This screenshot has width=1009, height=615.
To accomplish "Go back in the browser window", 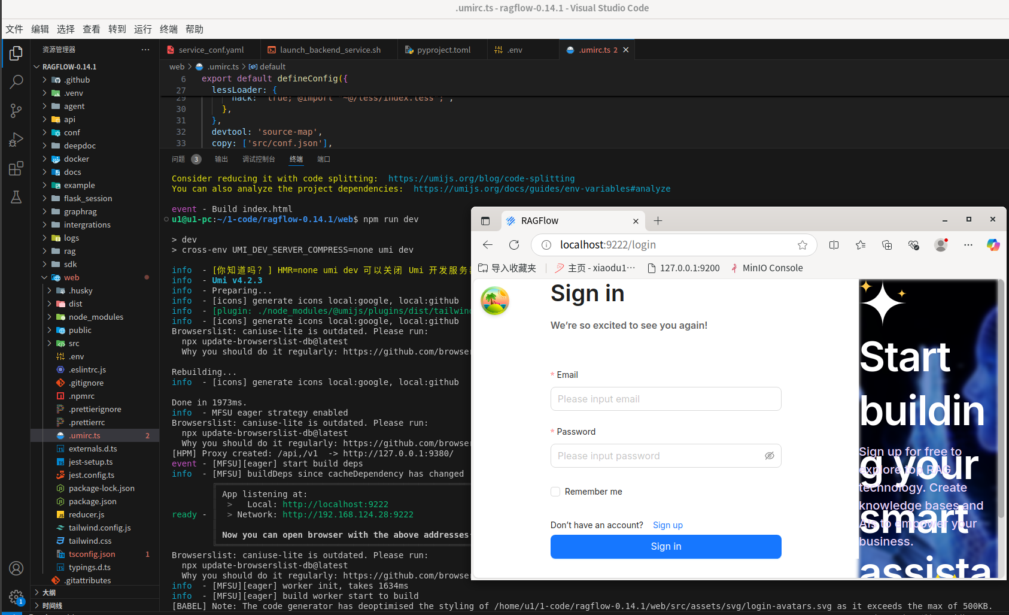I will [x=488, y=245].
